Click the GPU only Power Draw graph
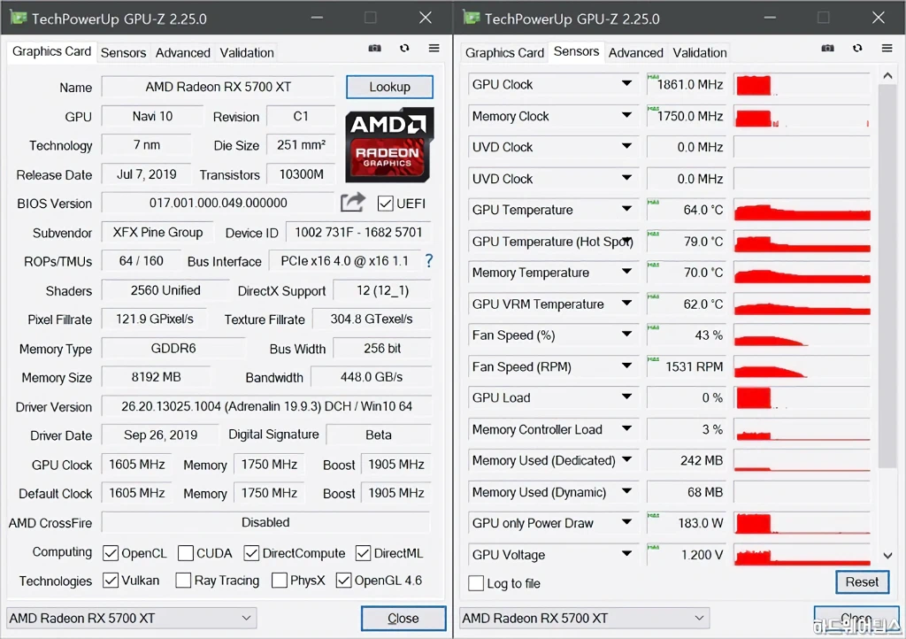906x639 pixels. [x=802, y=523]
